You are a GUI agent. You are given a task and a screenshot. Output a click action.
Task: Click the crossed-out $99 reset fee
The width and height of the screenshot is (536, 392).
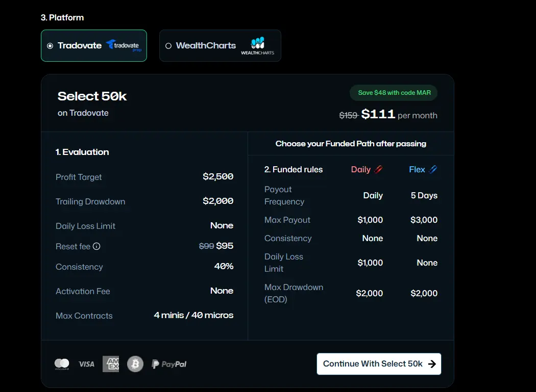(x=206, y=246)
